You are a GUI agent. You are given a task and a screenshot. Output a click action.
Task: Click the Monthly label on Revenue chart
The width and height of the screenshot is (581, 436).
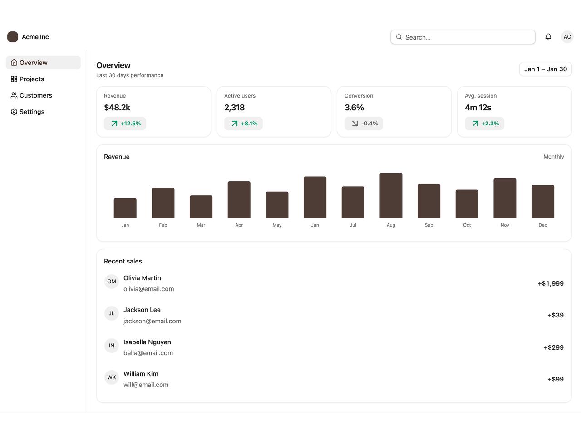coord(554,157)
